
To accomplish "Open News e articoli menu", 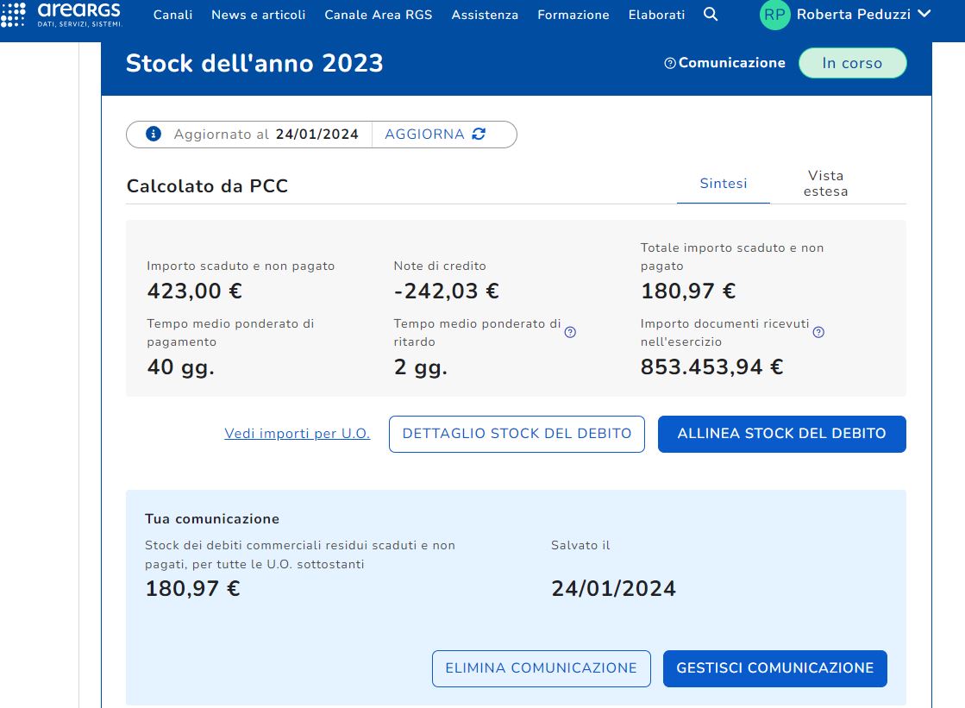I will [x=258, y=15].
